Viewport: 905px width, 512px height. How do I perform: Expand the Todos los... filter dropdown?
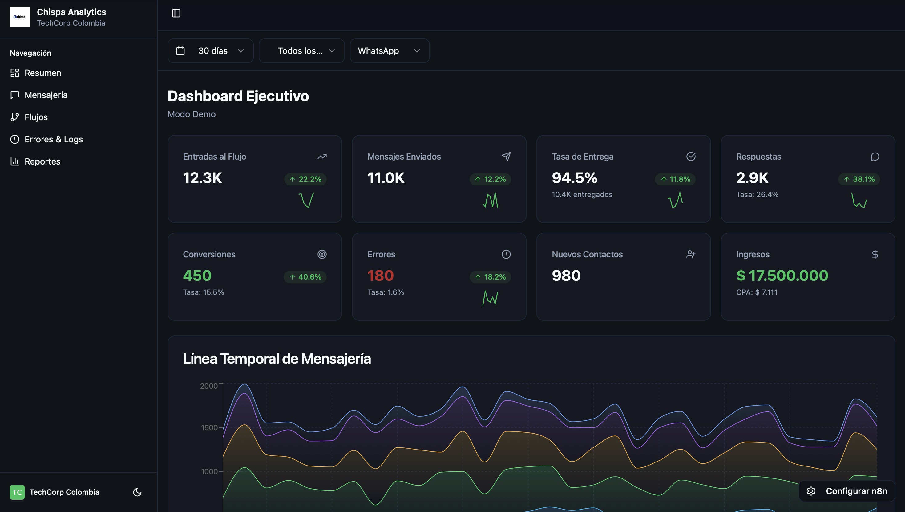click(x=301, y=51)
